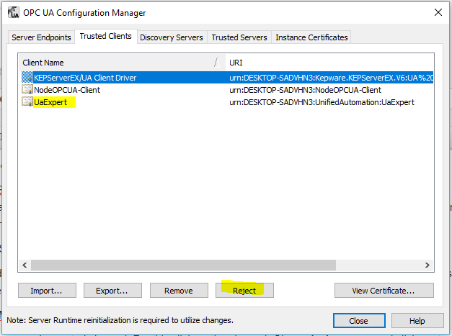Screen dimensions: 452x336
Task: Click the urn:DESKTOP-SADVHN3:NodeOPCUA-Client URI
Action: click(x=305, y=90)
